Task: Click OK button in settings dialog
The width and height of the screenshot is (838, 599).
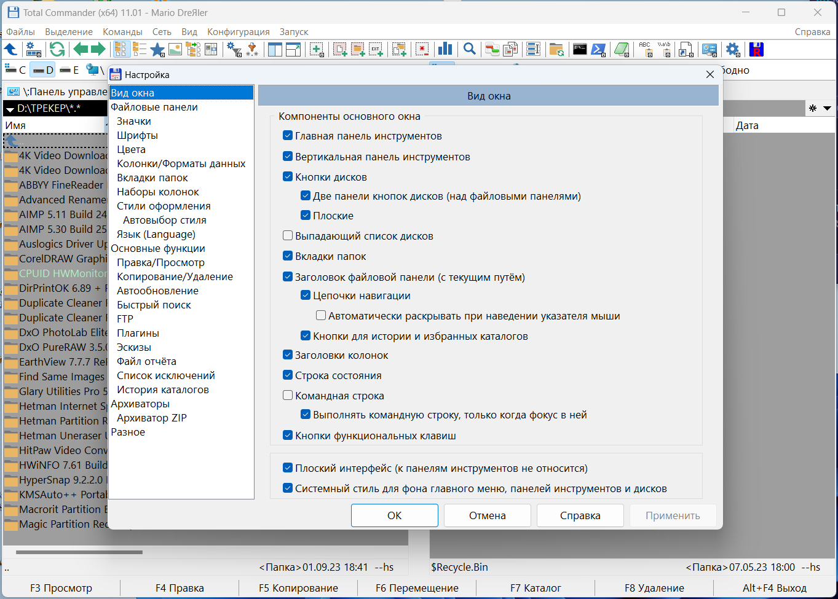Action: coord(395,515)
